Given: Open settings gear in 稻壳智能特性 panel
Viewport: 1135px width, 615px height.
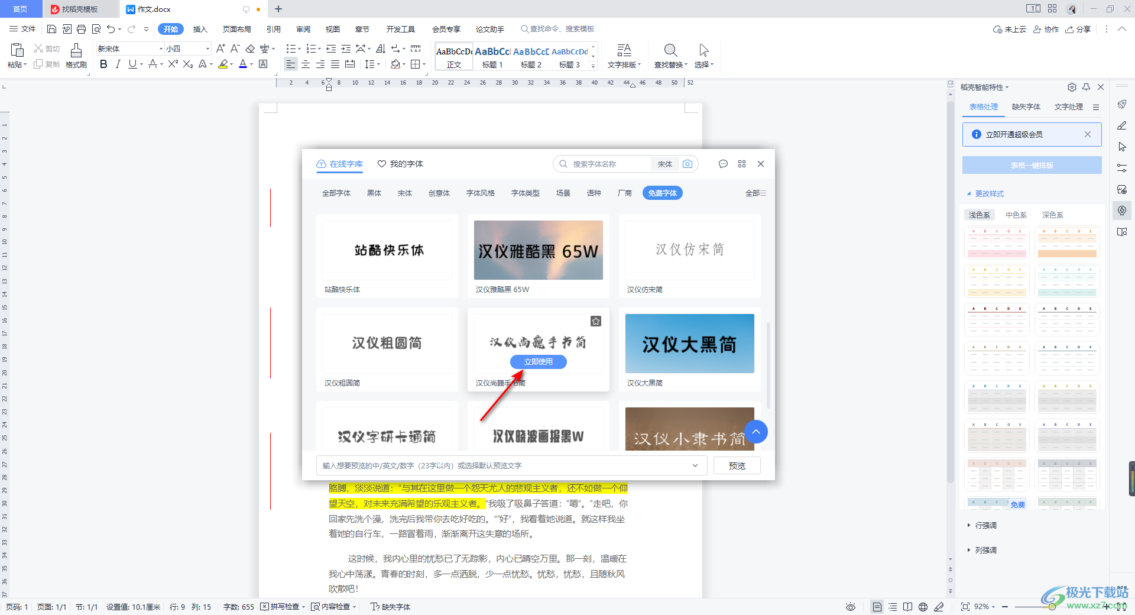Looking at the screenshot, I should [1072, 87].
